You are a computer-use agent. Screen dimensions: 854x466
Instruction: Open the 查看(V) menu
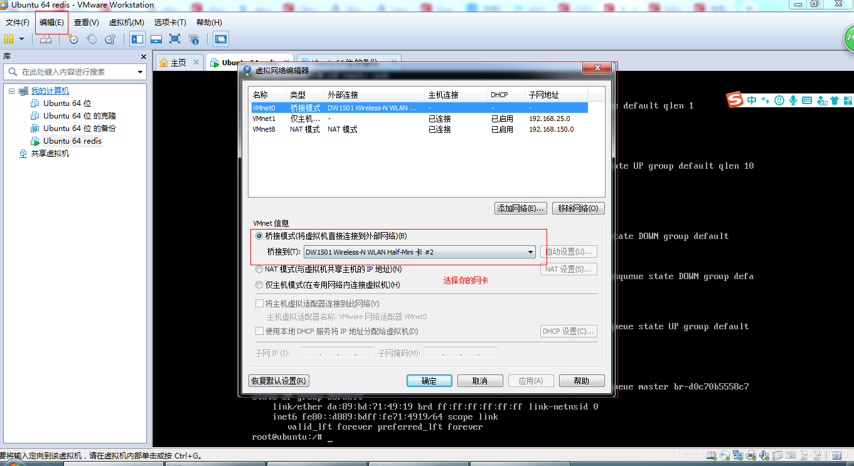87,23
